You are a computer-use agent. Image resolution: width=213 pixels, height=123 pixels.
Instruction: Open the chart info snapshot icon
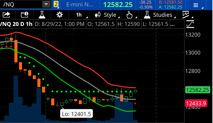tap(25, 15)
